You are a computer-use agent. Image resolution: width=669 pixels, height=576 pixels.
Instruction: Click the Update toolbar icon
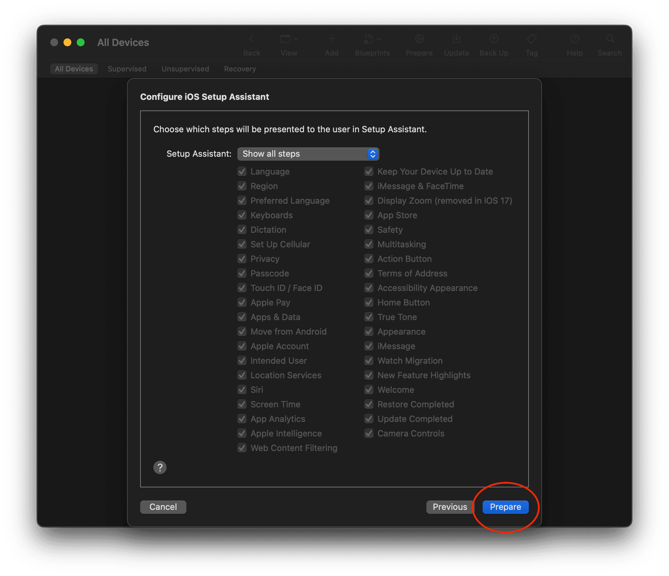coord(456,39)
